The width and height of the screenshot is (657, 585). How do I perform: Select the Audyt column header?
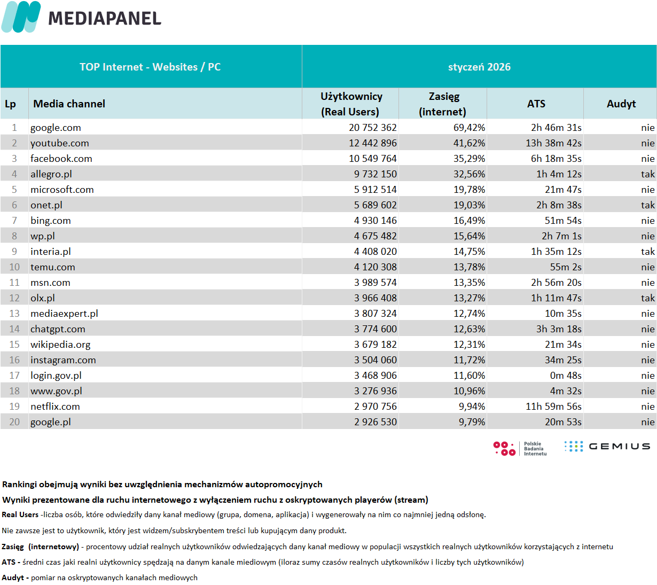(x=621, y=104)
